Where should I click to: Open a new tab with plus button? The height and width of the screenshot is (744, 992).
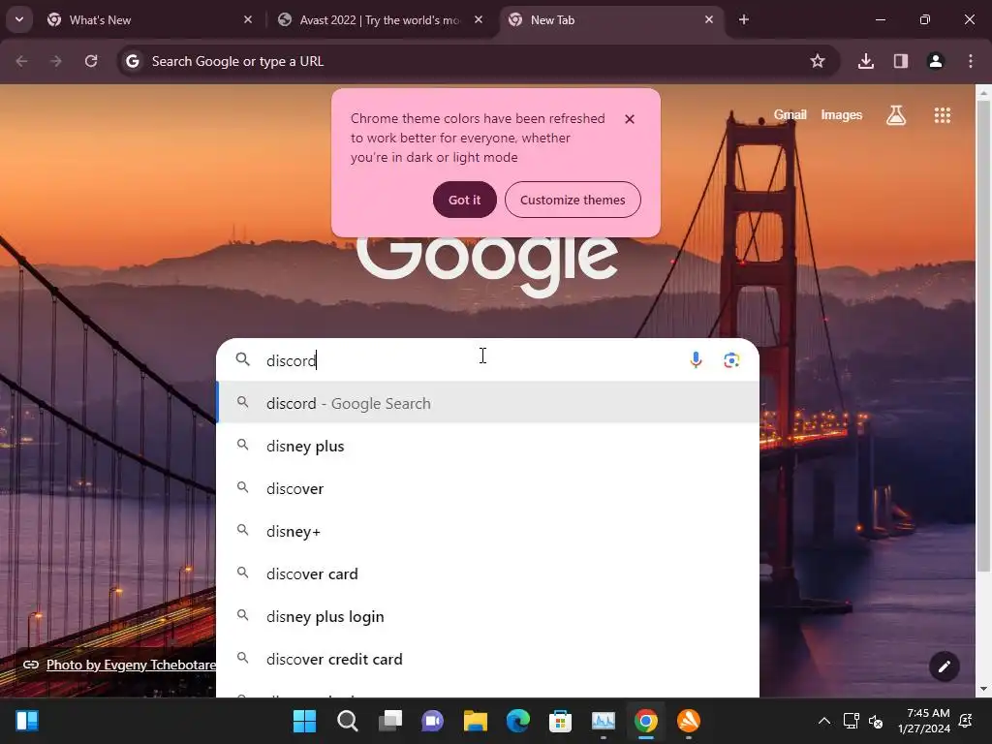tap(744, 19)
